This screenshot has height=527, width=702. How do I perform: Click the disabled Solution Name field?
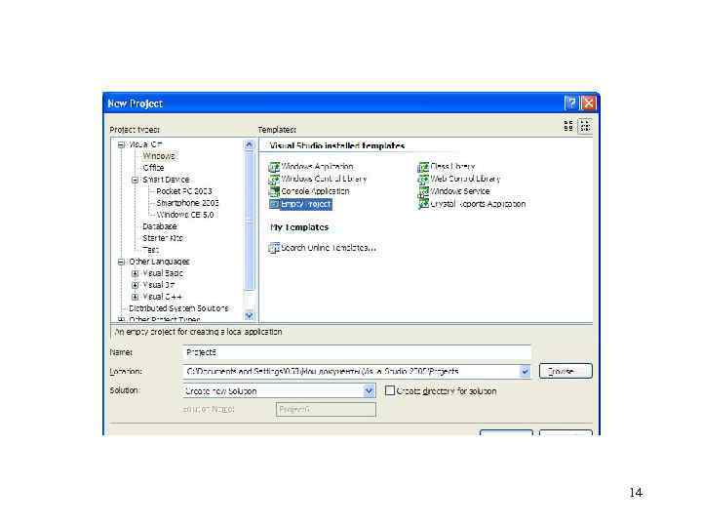326,409
